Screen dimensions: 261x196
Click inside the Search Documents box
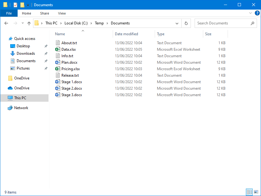pos(222,23)
